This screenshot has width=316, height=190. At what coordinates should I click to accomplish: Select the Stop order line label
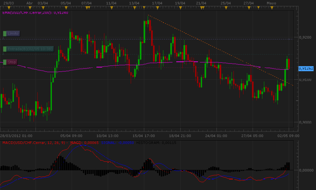click(12, 62)
